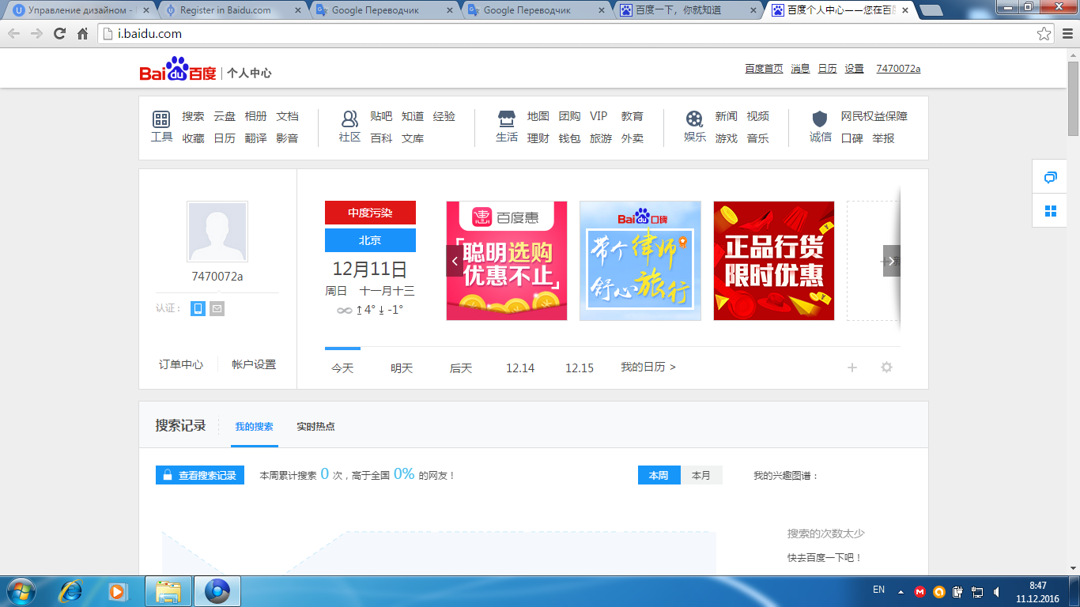Show hidden tray icons arrow

(x=901, y=591)
